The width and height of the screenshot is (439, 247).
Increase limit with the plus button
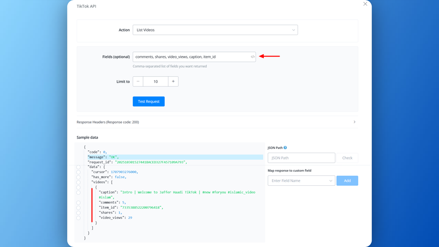(173, 82)
